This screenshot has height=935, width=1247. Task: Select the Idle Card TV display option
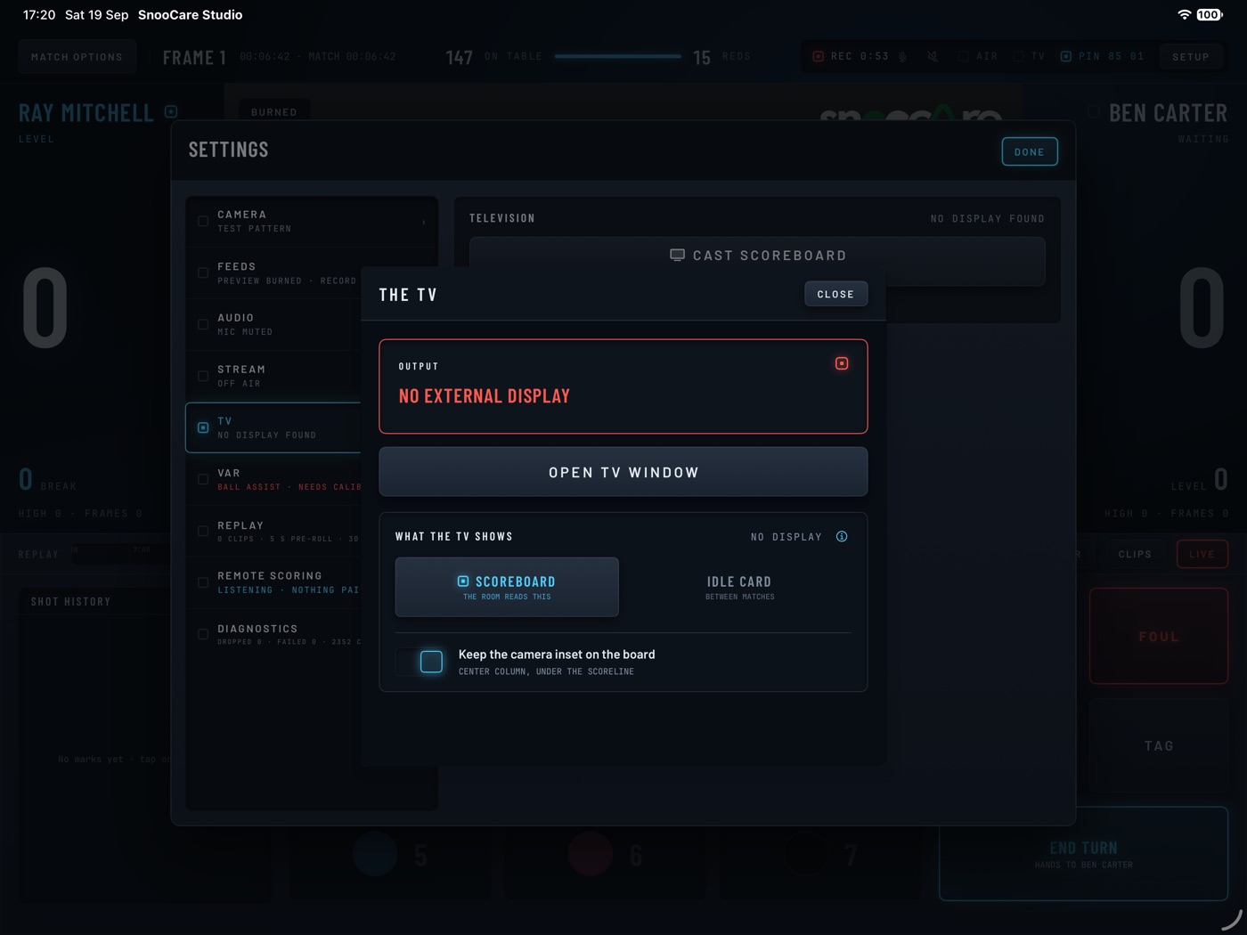739,587
